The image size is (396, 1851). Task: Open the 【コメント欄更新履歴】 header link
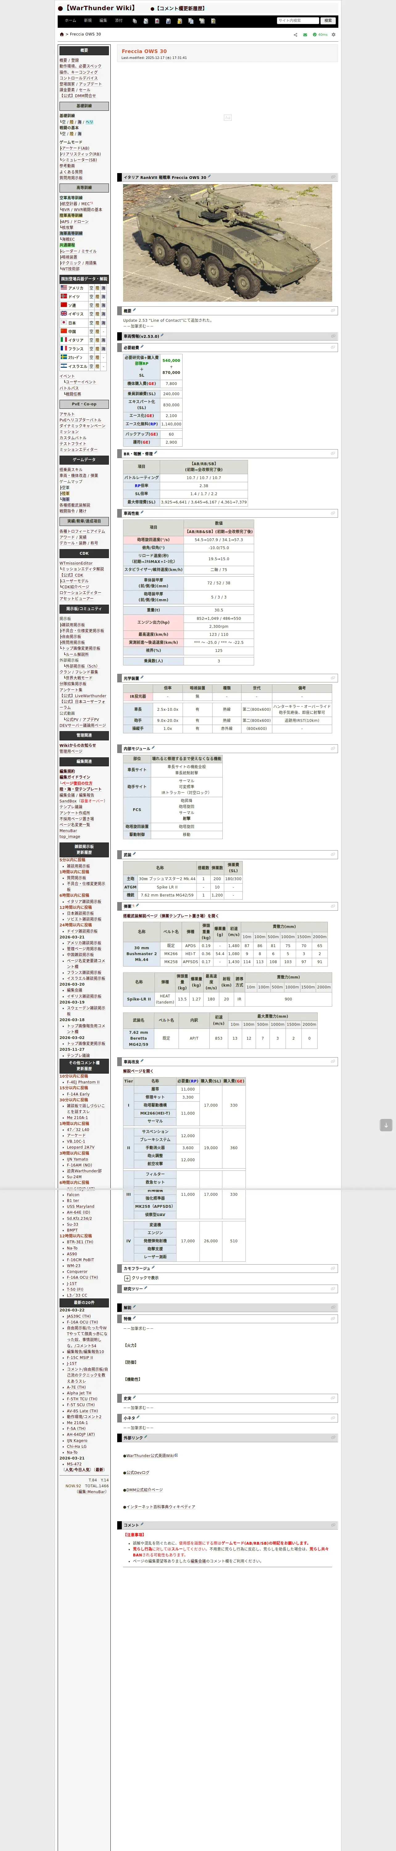pyautogui.click(x=180, y=9)
